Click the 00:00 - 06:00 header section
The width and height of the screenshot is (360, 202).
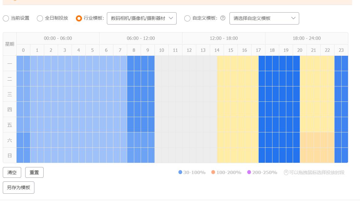coord(57,38)
